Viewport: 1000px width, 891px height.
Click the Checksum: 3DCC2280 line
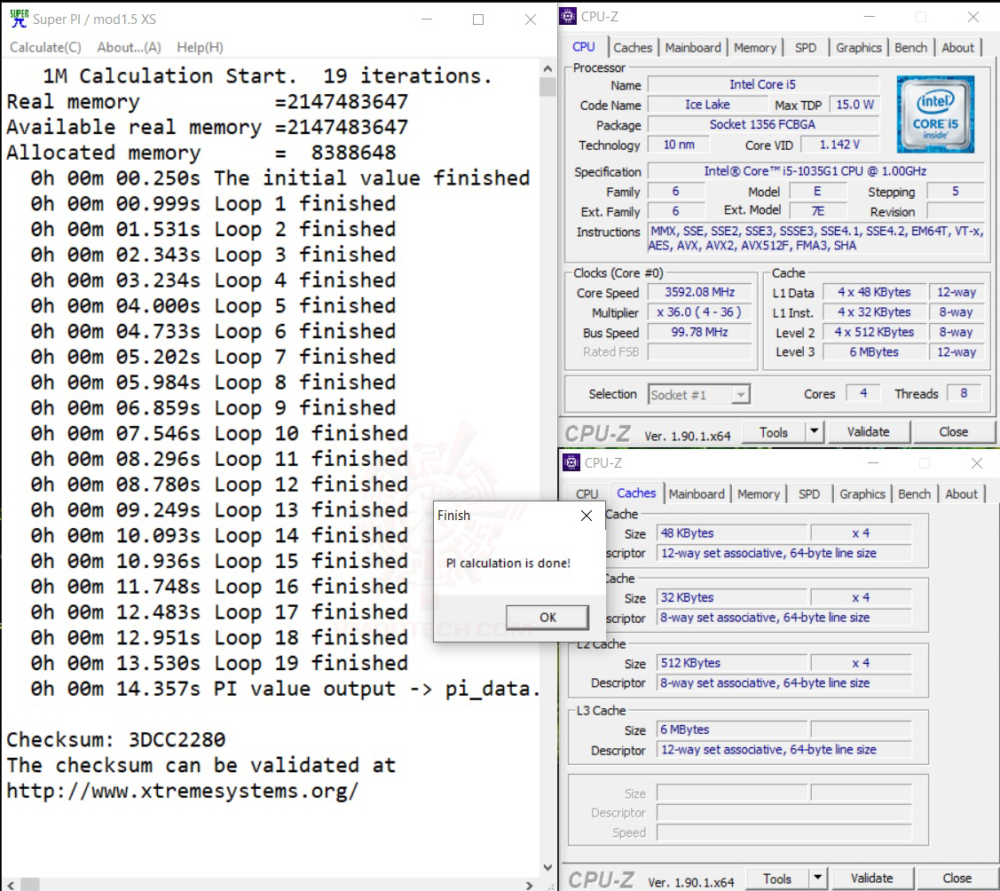pos(115,739)
